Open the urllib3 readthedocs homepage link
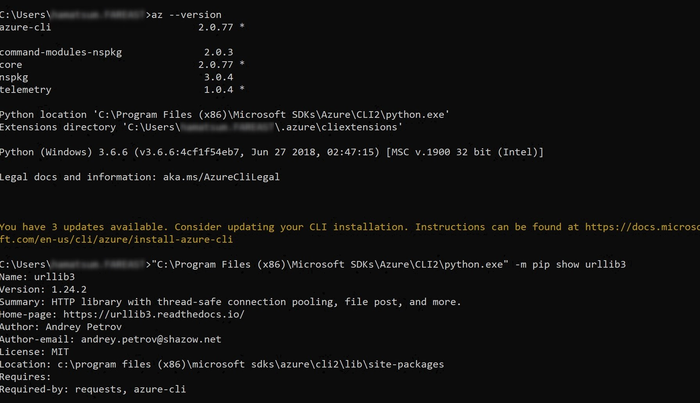 [154, 314]
